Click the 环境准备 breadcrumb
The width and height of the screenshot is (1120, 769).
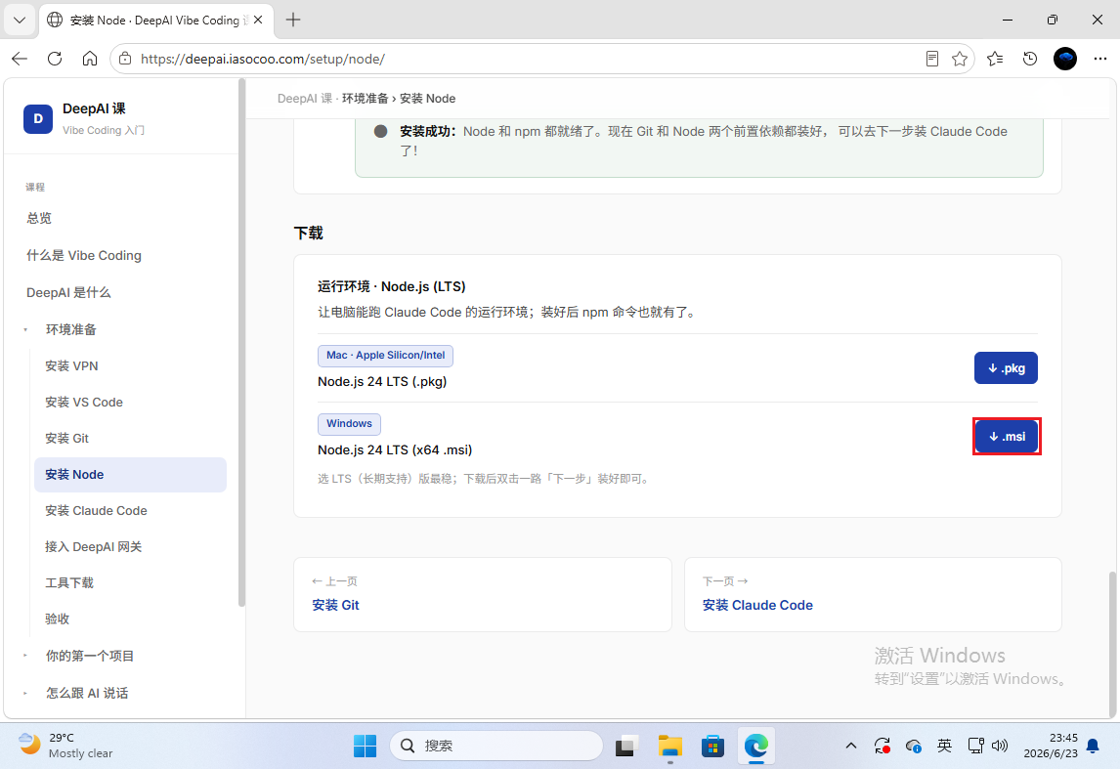pyautogui.click(x=365, y=99)
